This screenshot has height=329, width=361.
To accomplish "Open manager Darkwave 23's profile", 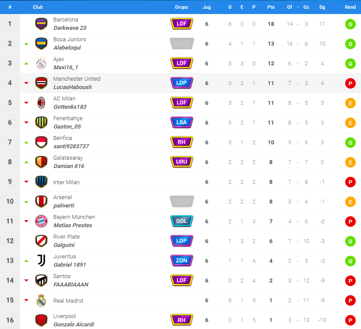I will coord(70,28).
